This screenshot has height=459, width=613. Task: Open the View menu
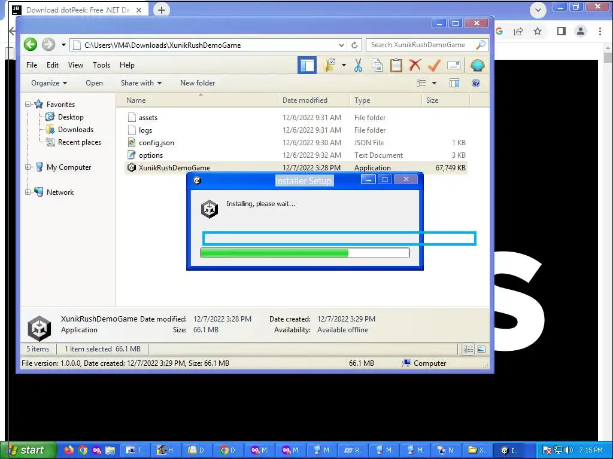point(75,65)
